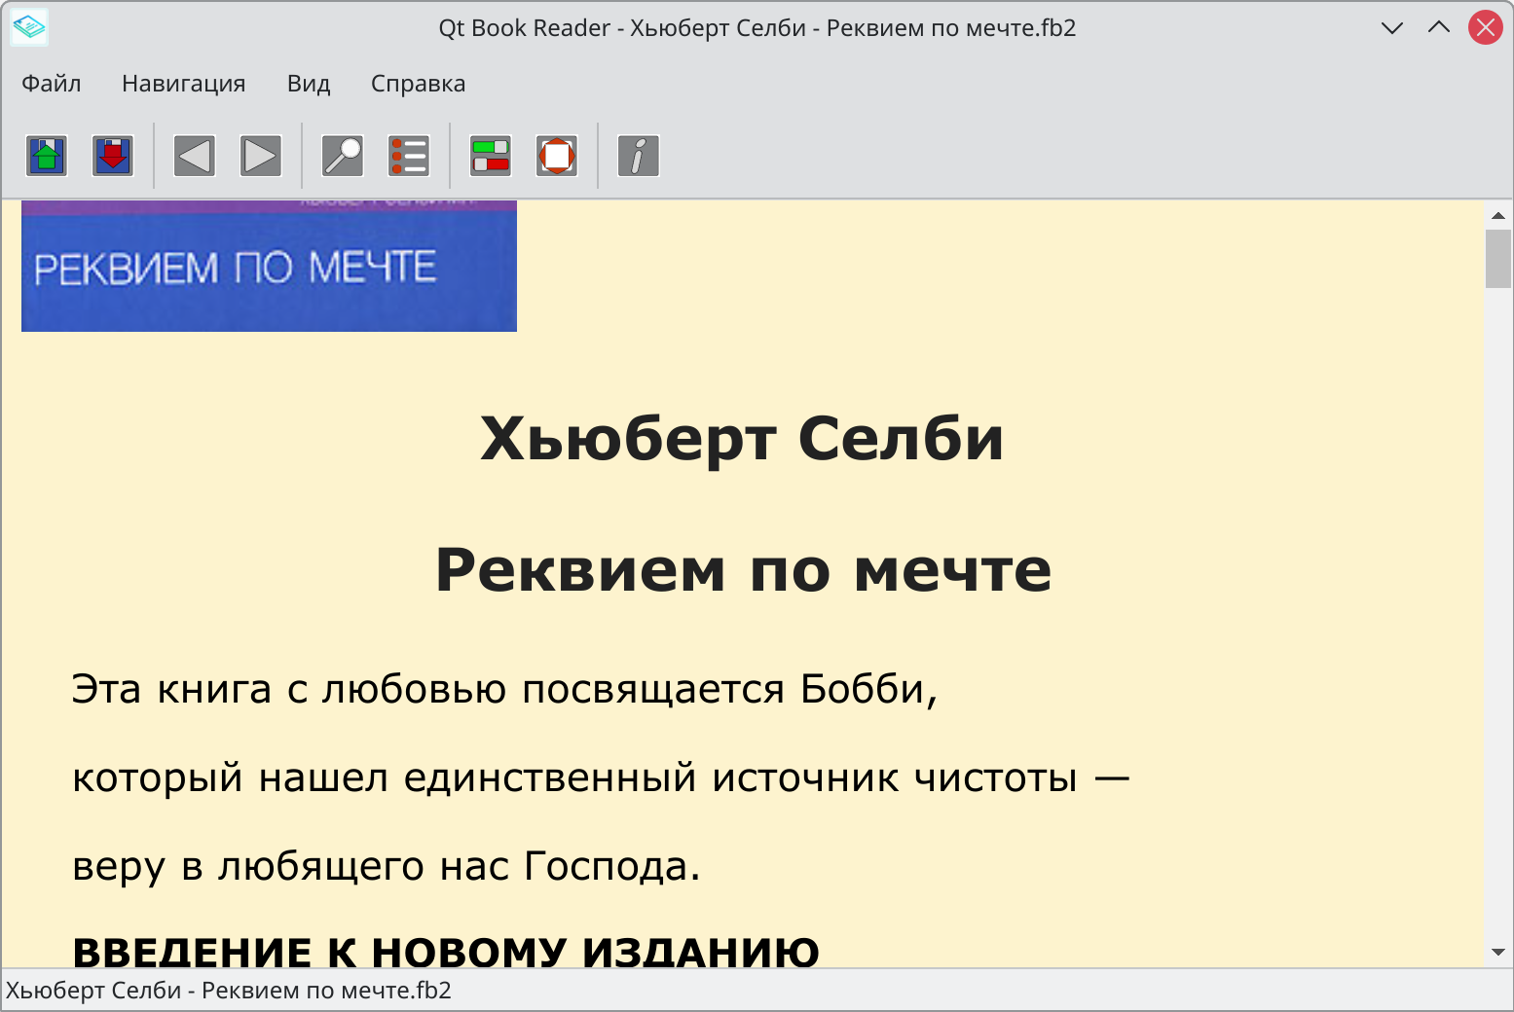The width and height of the screenshot is (1514, 1012).
Task: Open the Файл menu
Action: [x=52, y=84]
